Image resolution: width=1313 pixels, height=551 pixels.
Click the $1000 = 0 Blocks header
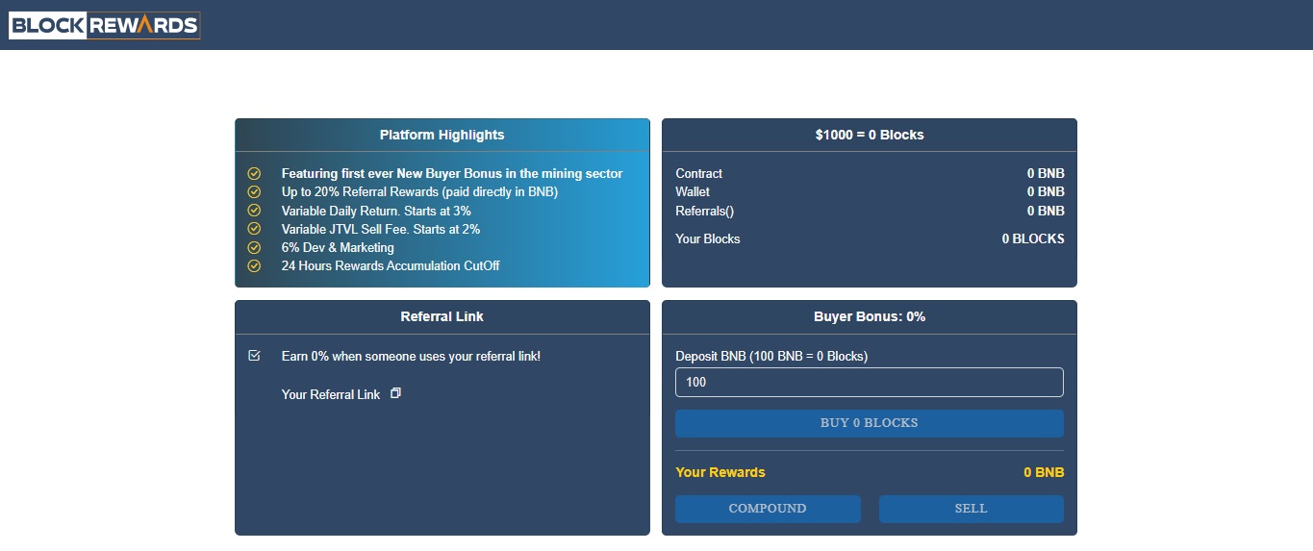pos(870,135)
